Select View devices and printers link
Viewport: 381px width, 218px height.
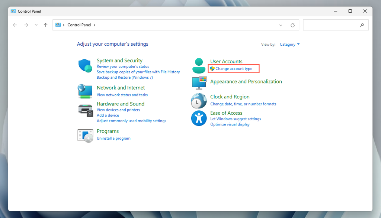click(x=118, y=110)
